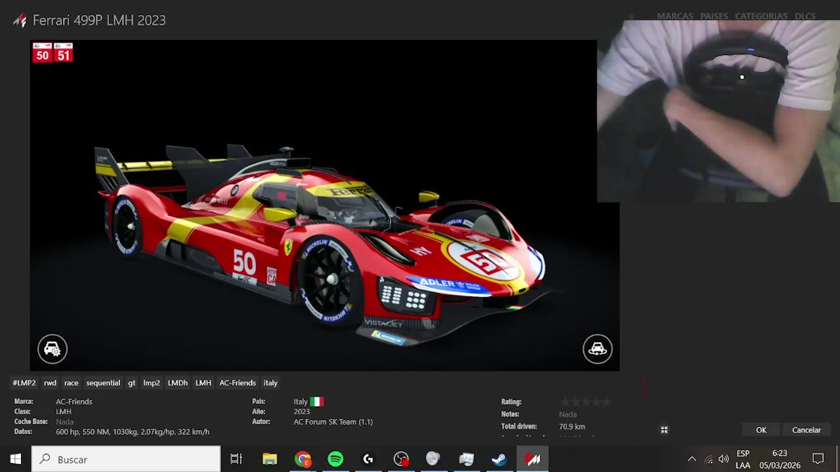Click the gt tag
The image size is (840, 472).
pos(131,383)
